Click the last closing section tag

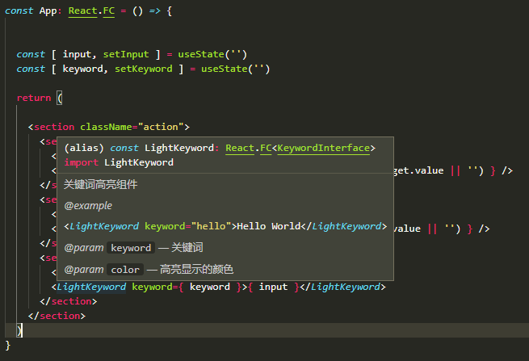coord(57,316)
